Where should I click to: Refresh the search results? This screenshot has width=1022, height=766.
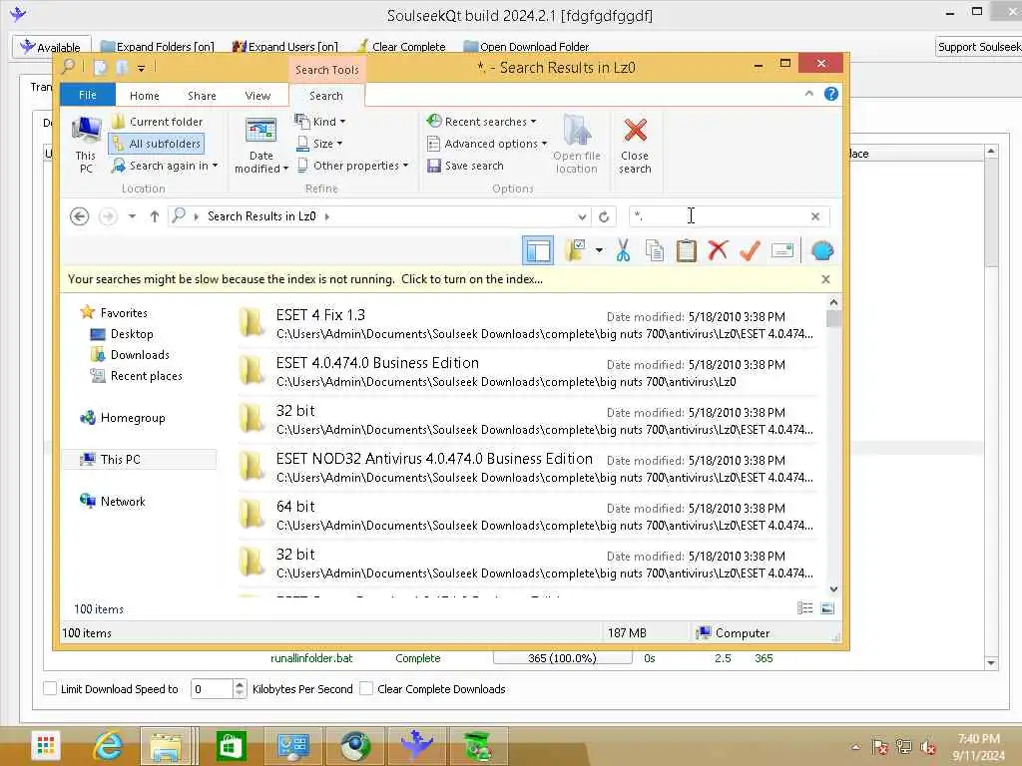click(x=604, y=216)
